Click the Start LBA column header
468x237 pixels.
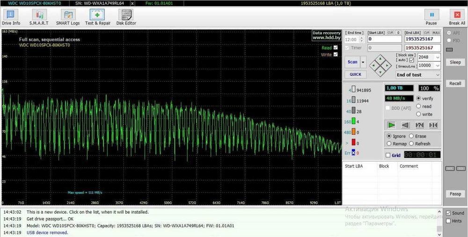point(354,166)
